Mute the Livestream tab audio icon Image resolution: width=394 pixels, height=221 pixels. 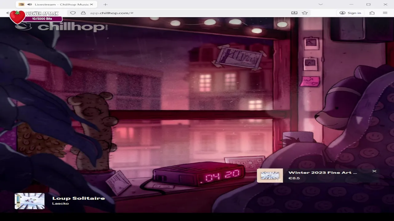tap(30, 4)
